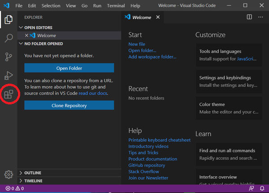
Task: Open the Manage gear icon
Action: pyautogui.click(x=9, y=175)
